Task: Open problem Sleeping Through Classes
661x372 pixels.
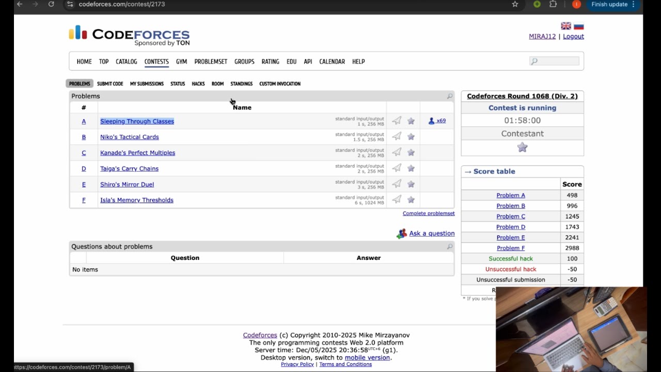Action: (137, 121)
